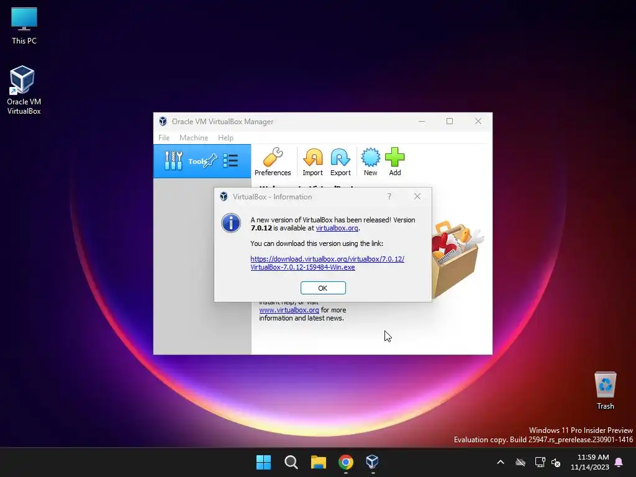Close the VirtualBox Manager window
This screenshot has height=477, width=636.
pos(478,121)
